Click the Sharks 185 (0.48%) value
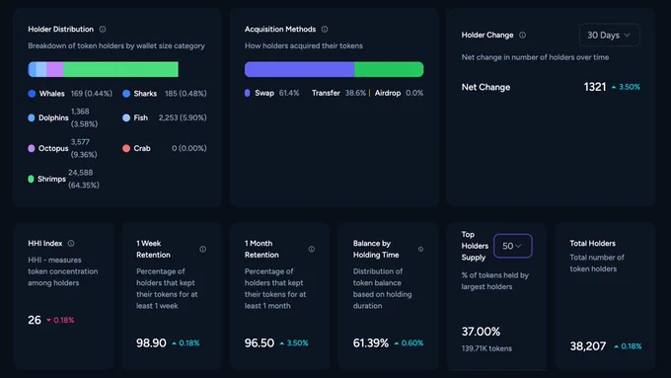 pyautogui.click(x=186, y=94)
